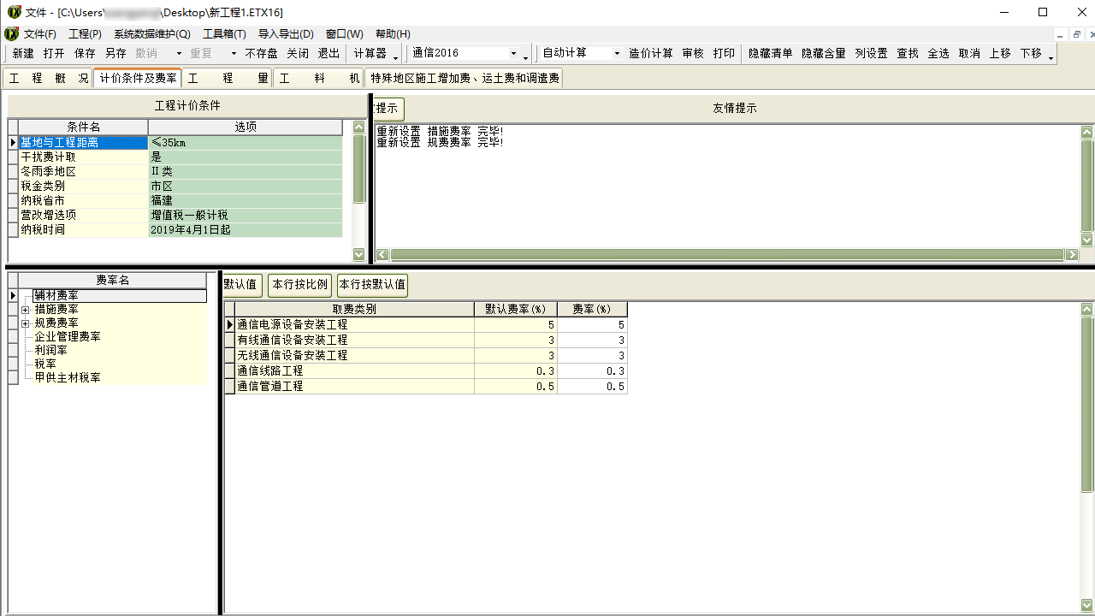
Task: Open the 工具箱(T) menu
Action: [x=224, y=34]
